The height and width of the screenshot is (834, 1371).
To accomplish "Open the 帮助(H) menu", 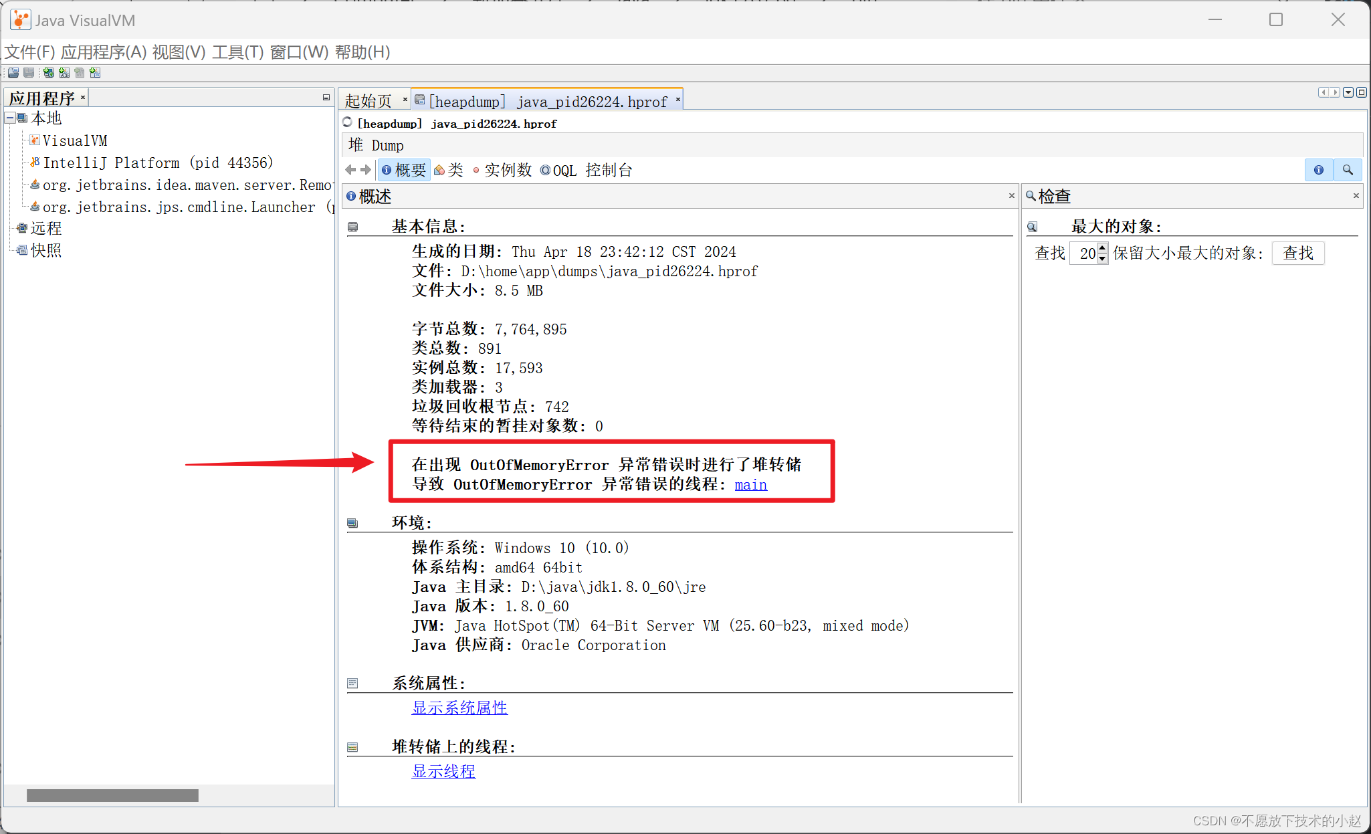I will click(x=362, y=51).
